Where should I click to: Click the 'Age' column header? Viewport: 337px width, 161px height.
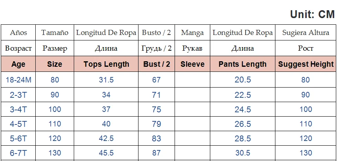pyautogui.click(x=18, y=64)
